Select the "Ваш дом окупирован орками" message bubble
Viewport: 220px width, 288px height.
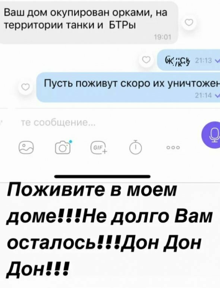(89, 22)
